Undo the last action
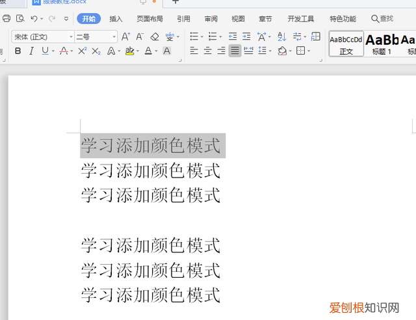 [x=34, y=19]
